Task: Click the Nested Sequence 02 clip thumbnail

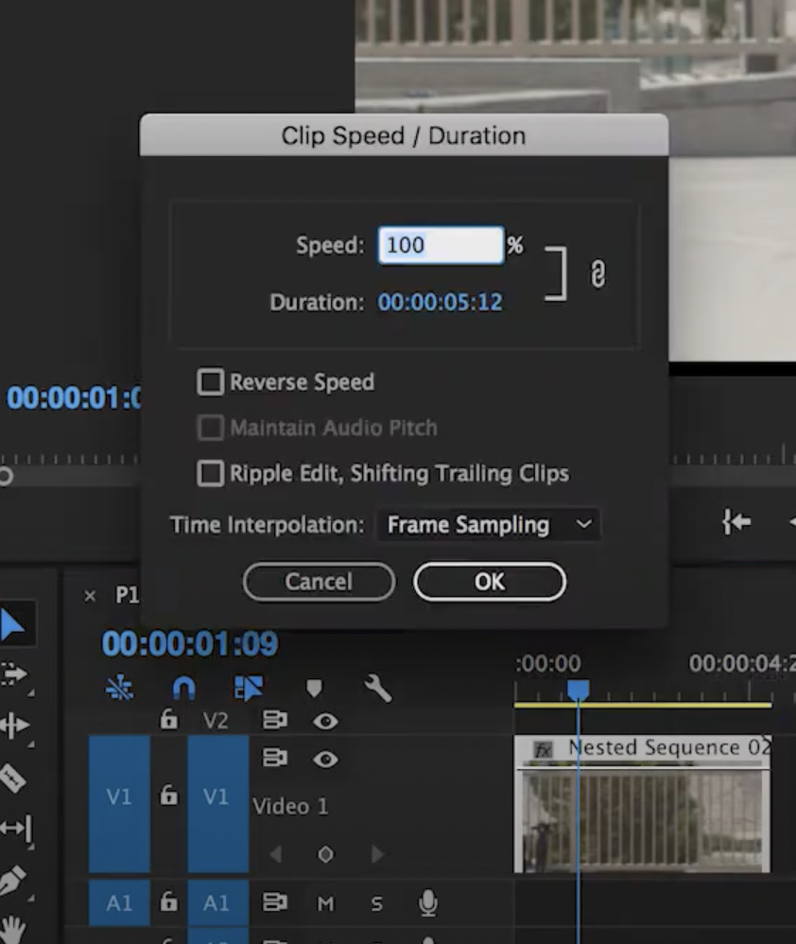Action: click(x=643, y=819)
